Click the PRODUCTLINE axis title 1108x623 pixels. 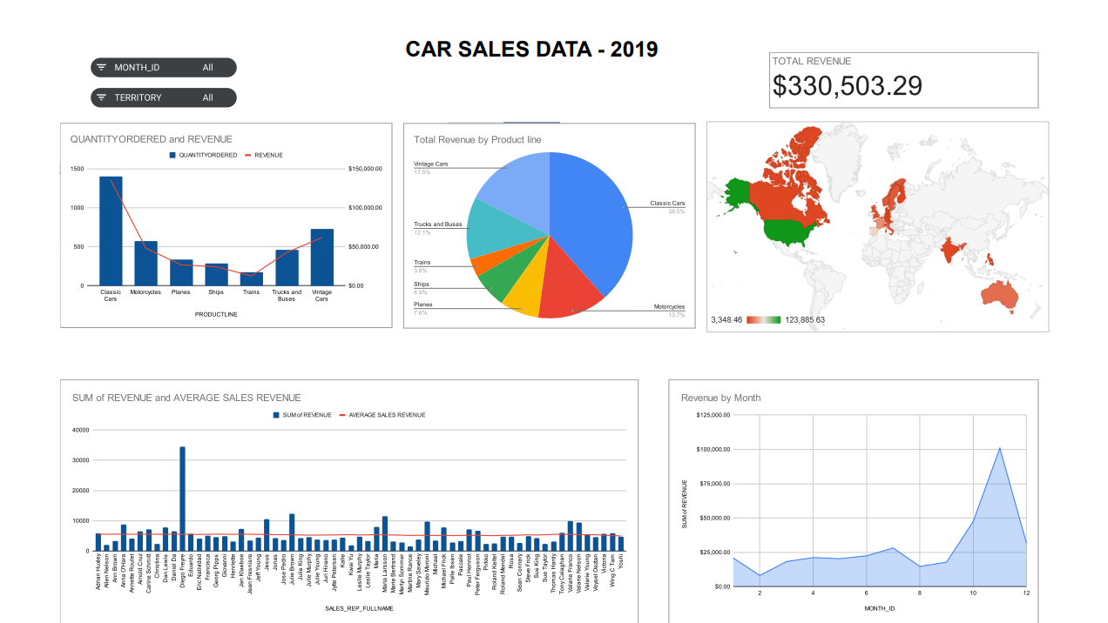[216, 314]
